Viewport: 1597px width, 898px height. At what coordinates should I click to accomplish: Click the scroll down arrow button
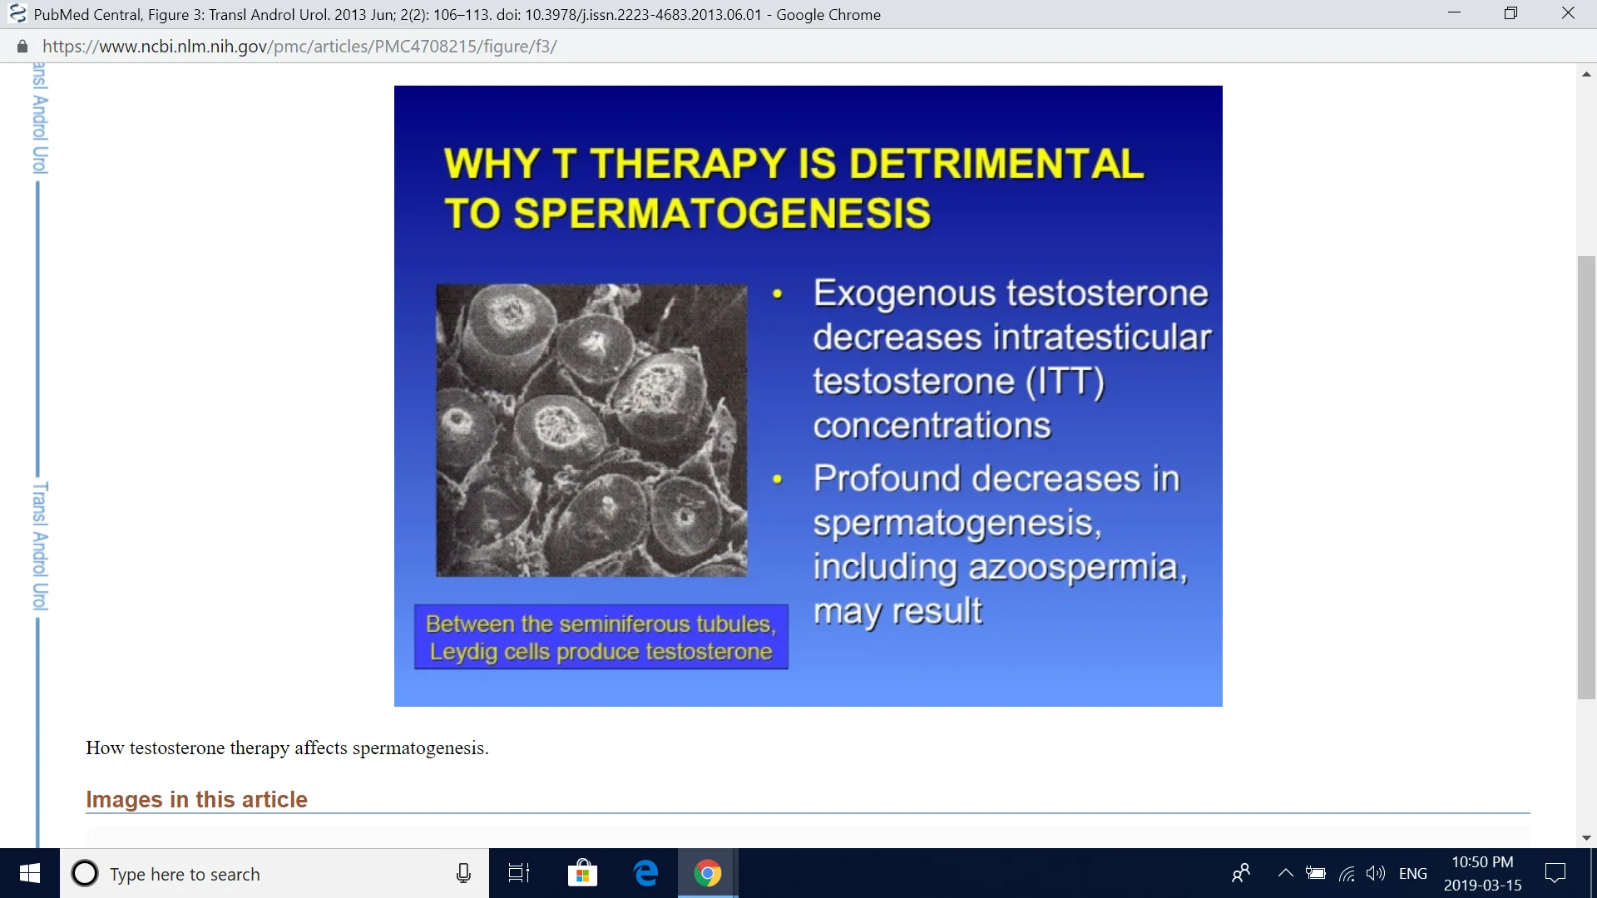1586,838
